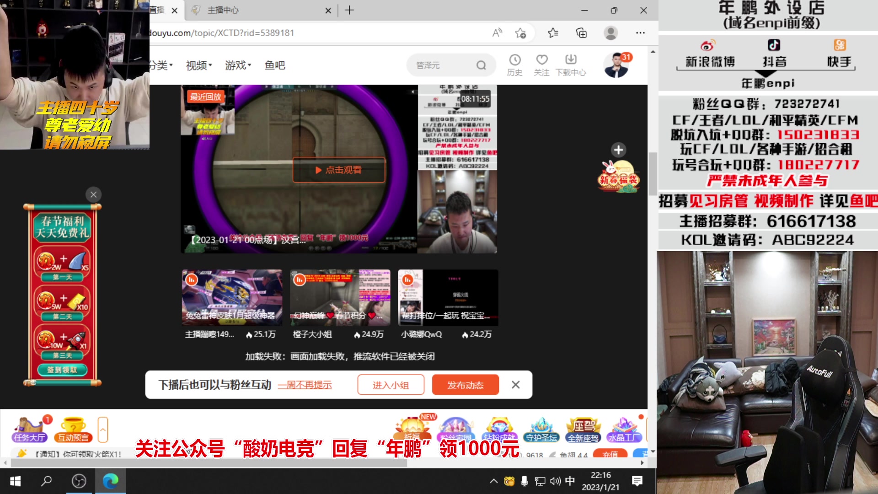The image size is (878, 494).
Task: Open a new browser tab
Action: [x=349, y=10]
